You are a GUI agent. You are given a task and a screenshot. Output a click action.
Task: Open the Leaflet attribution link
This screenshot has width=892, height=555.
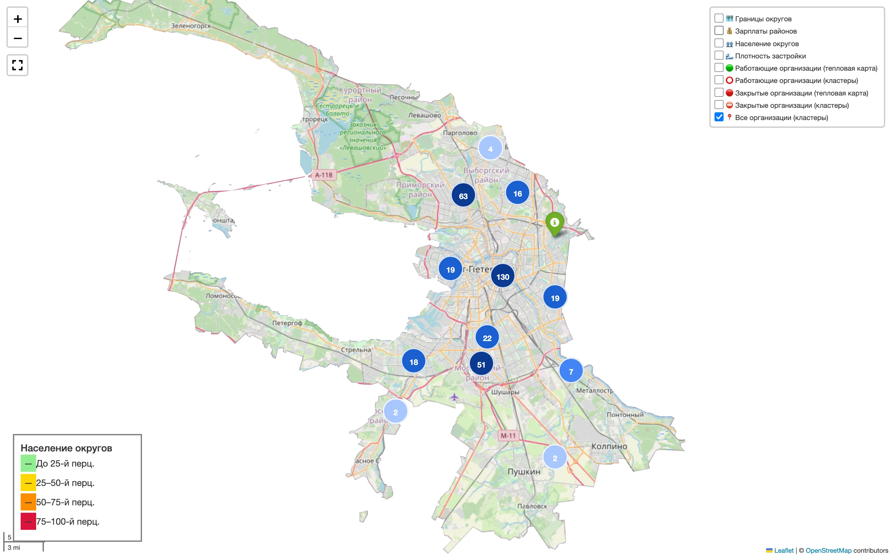pos(783,550)
